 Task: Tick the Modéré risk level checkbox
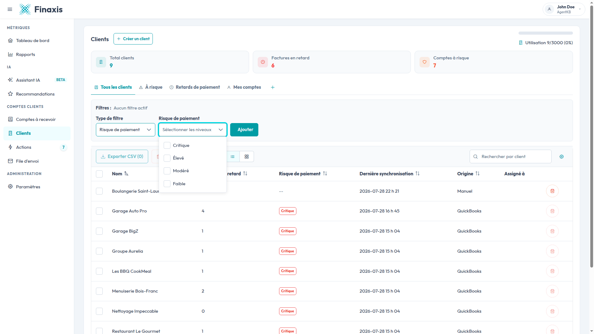pyautogui.click(x=167, y=171)
